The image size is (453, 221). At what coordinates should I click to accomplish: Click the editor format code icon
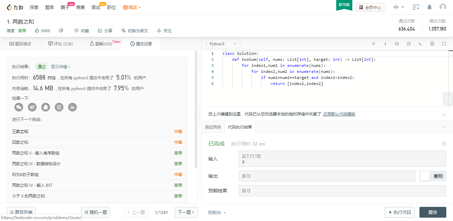point(373,44)
